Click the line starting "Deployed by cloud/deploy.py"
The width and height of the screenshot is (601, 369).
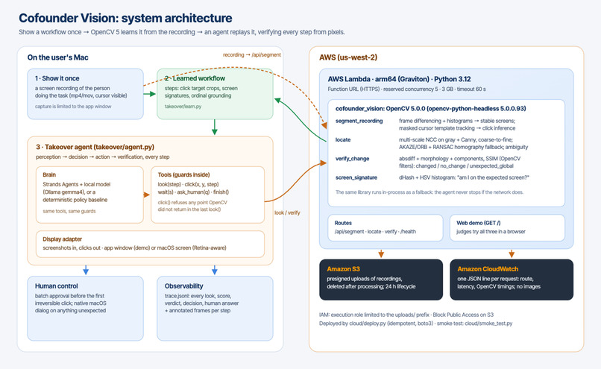coord(415,324)
